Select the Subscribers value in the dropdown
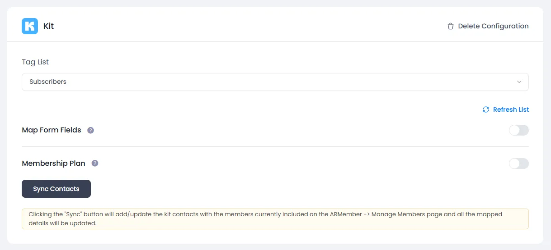The width and height of the screenshot is (551, 250). click(48, 82)
